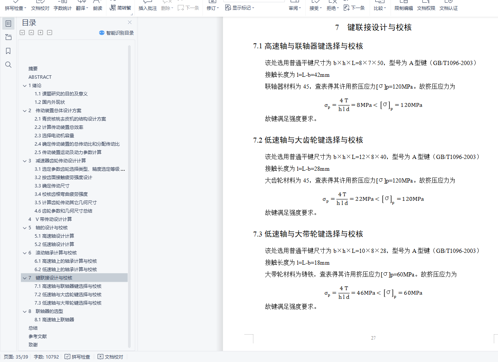Click the '字数: 10792' word count indicator
Screen dimensions: 498x362
[46, 357]
